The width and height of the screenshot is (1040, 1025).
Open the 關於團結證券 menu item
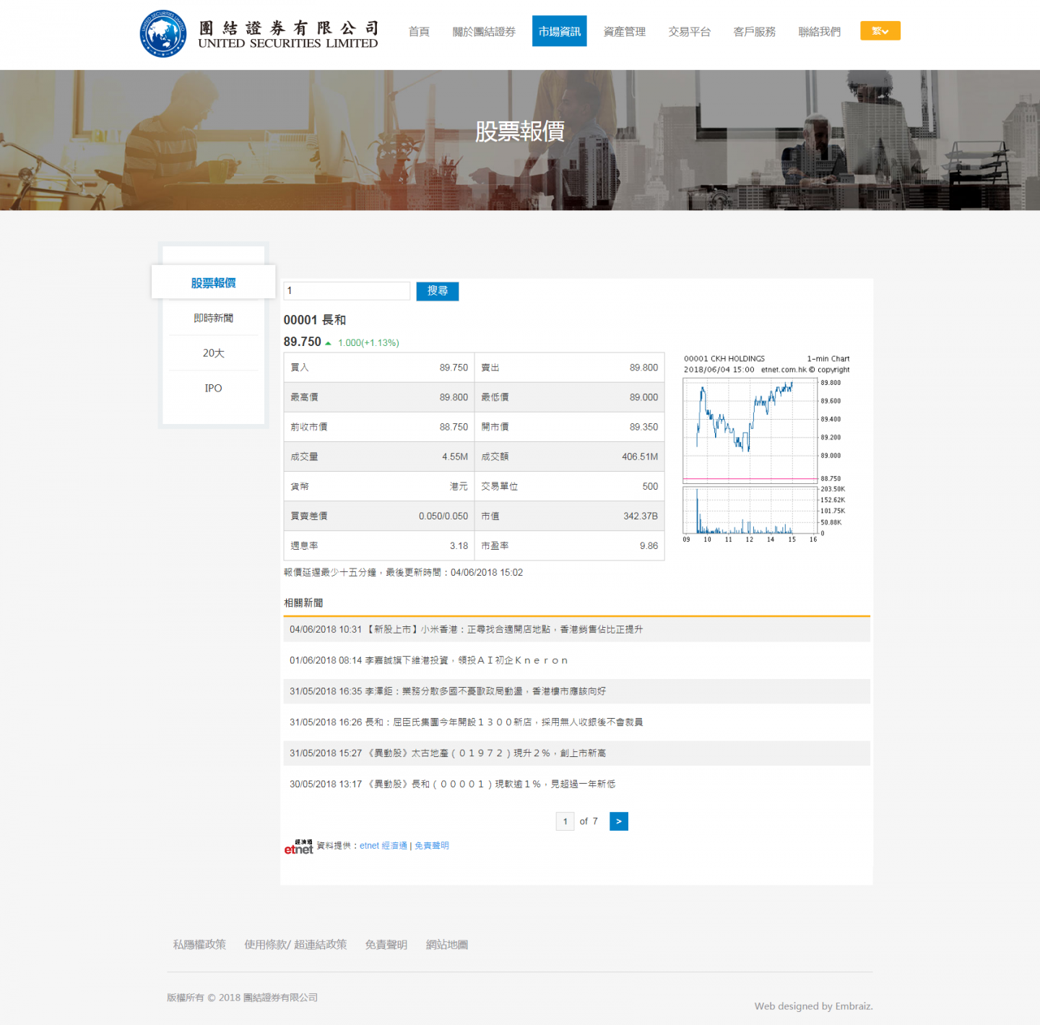[484, 32]
